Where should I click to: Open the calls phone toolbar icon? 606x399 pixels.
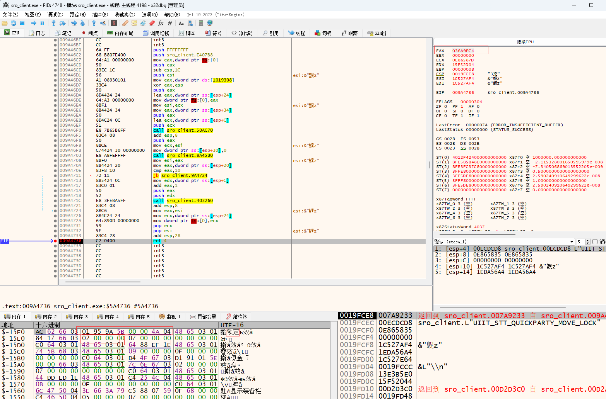click(x=190, y=23)
